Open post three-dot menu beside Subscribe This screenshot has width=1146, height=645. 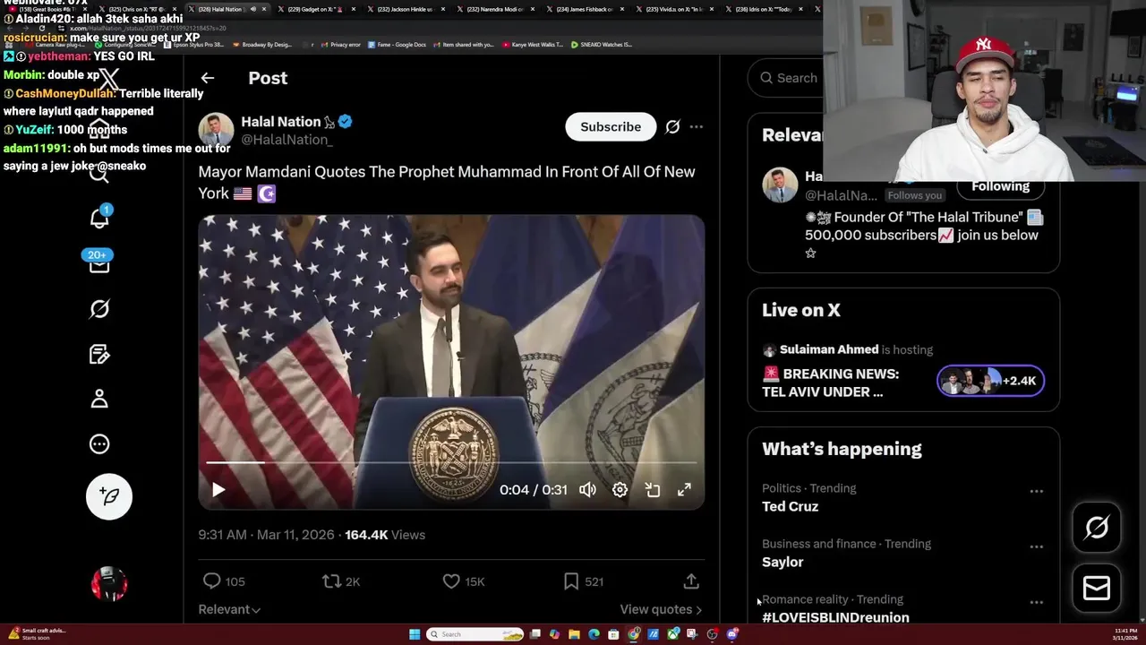pos(697,127)
